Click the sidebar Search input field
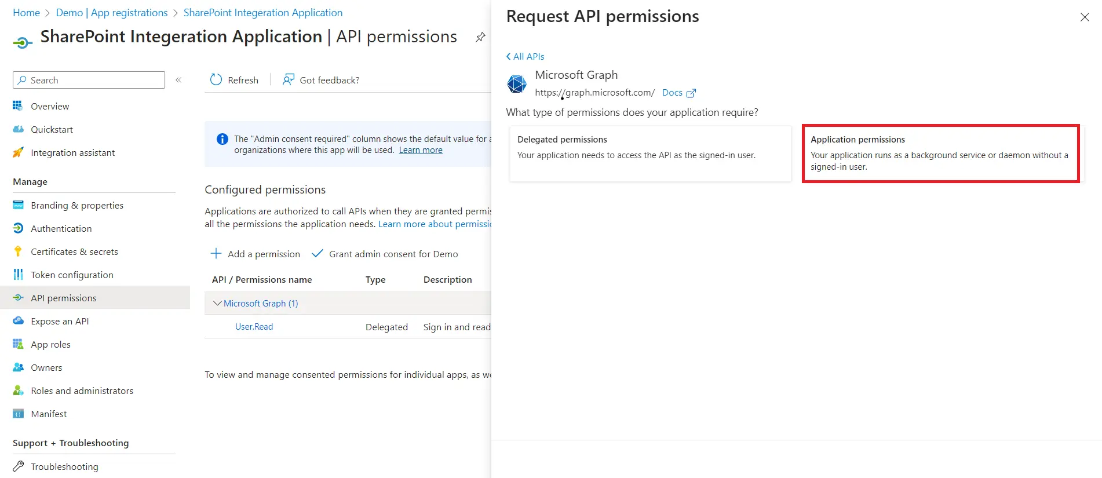This screenshot has width=1102, height=478. tap(89, 80)
